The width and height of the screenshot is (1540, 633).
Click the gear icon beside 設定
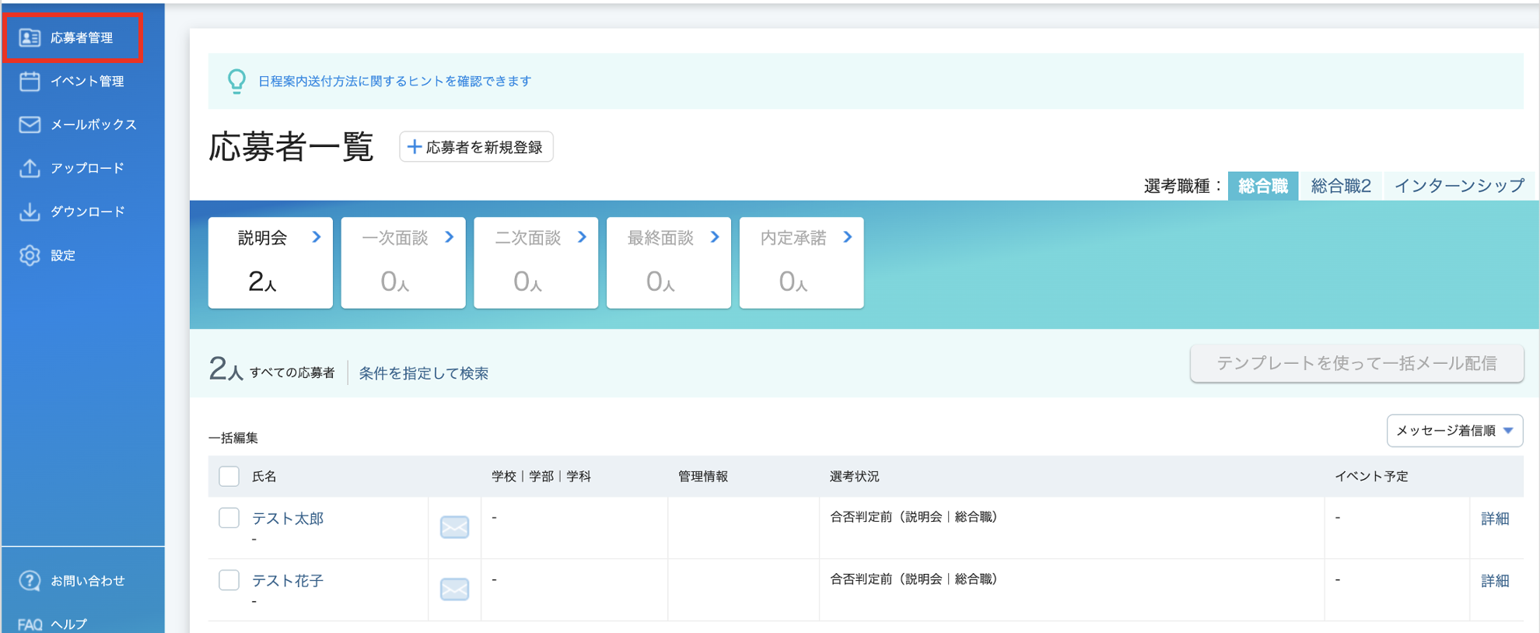point(30,255)
